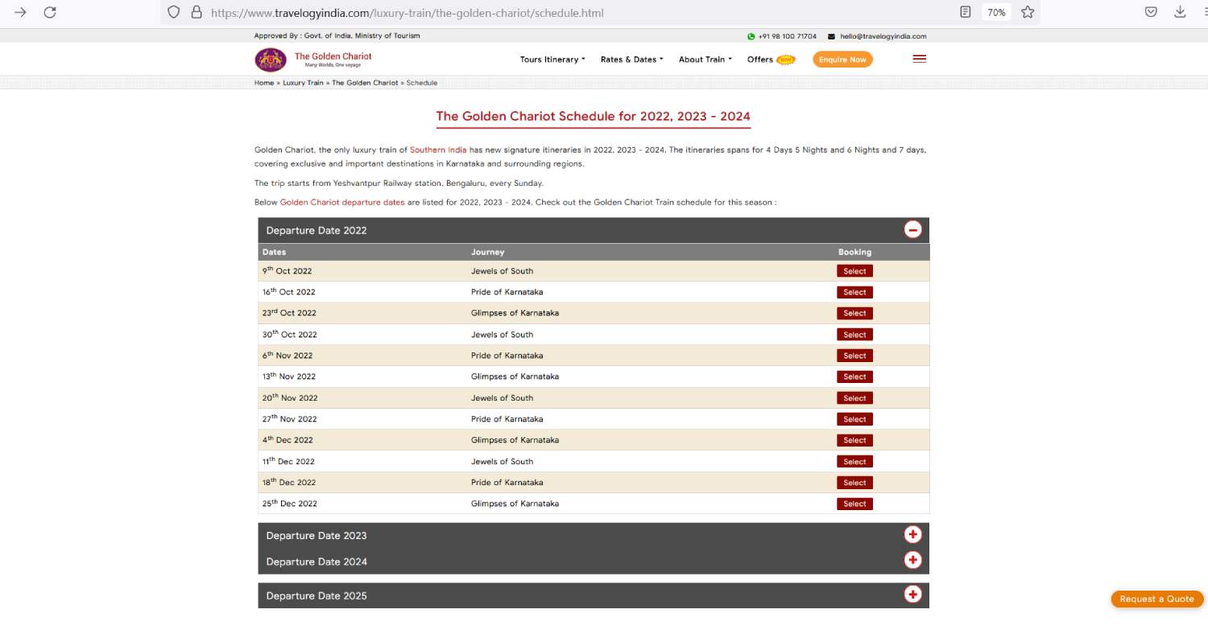Expand the Departure Date 2025 section

click(912, 595)
